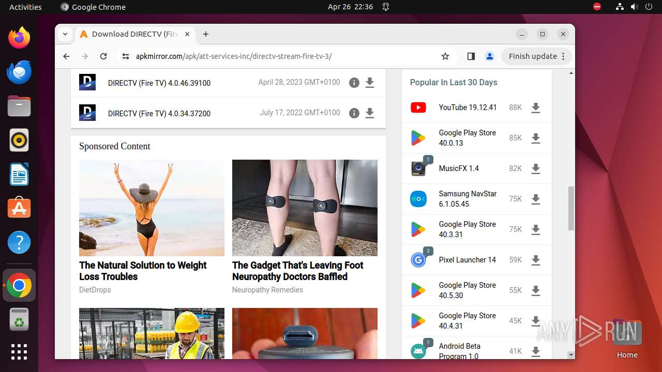The width and height of the screenshot is (662, 372).
Task: Open DIRECTV (Fire TV) 4.0.46.39100 link
Action: [159, 83]
